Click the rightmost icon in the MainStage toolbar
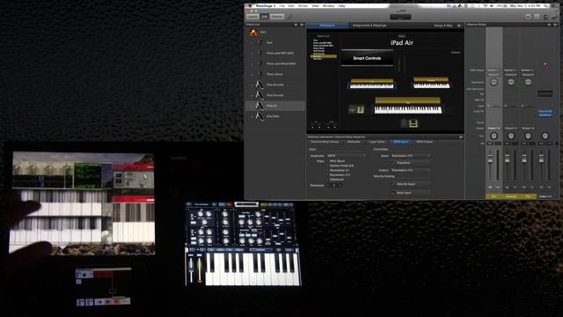 coord(554,17)
